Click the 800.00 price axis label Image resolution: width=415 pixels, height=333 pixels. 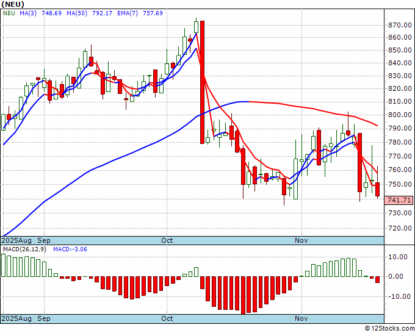tap(400, 115)
